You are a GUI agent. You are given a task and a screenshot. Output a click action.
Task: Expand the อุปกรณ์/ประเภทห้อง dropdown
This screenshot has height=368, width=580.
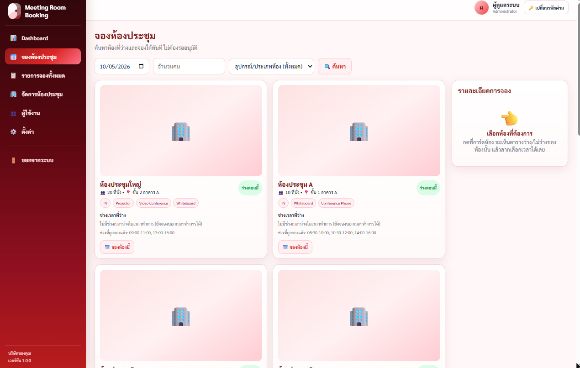[271, 66]
